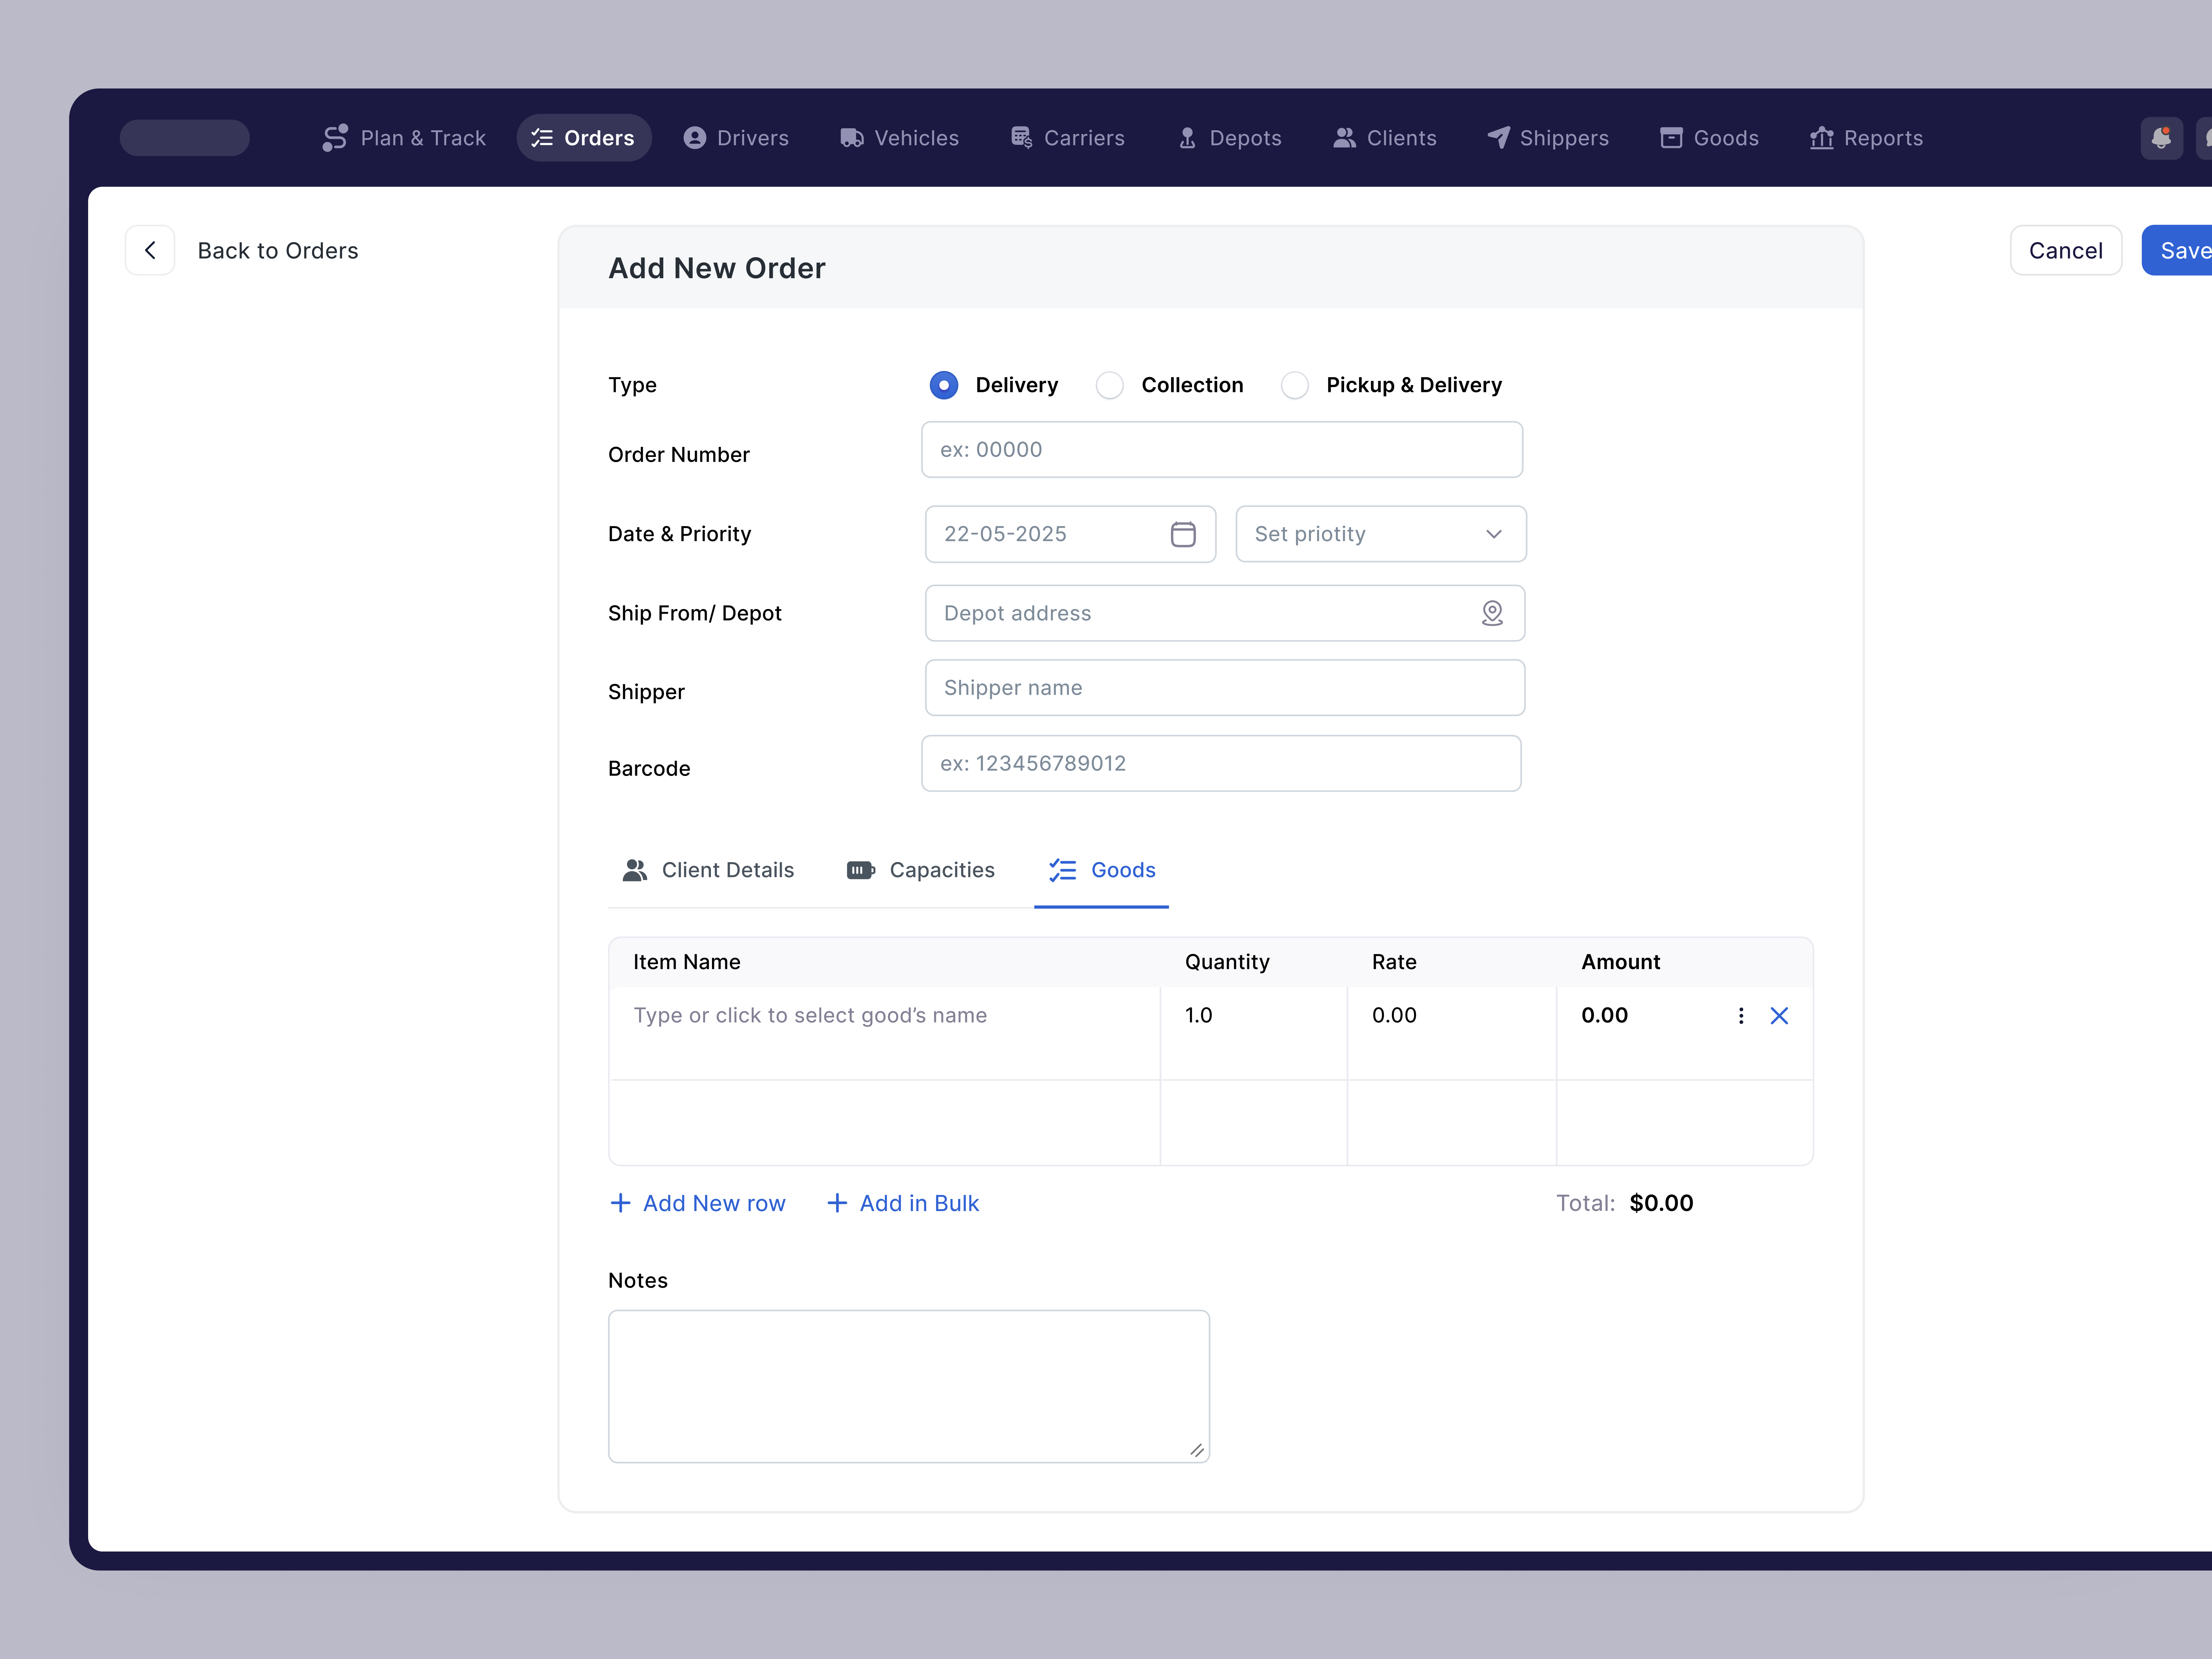Image resolution: width=2212 pixels, height=1659 pixels.
Task: Click the Add in Bulk link
Action: (x=903, y=1203)
